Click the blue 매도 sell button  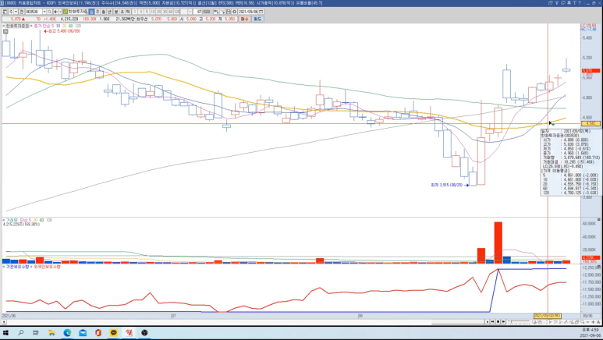click(257, 19)
